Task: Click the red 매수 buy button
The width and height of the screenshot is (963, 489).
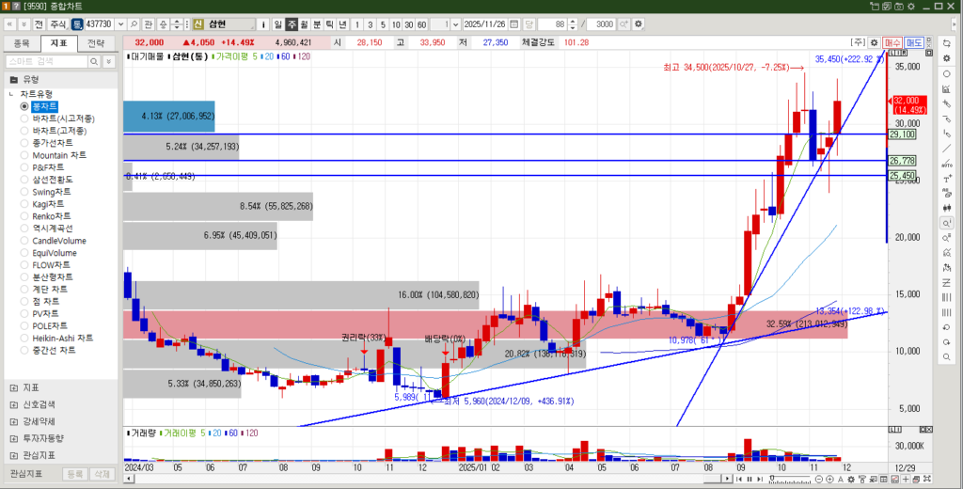Action: (892, 42)
